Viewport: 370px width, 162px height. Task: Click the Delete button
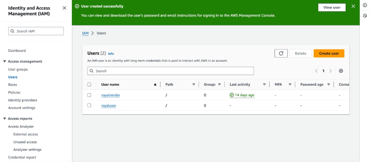(300, 53)
